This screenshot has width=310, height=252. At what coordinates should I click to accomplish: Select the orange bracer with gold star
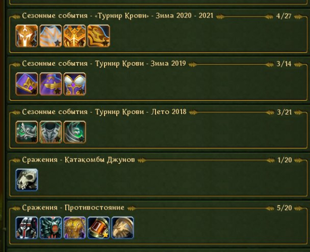click(x=99, y=228)
